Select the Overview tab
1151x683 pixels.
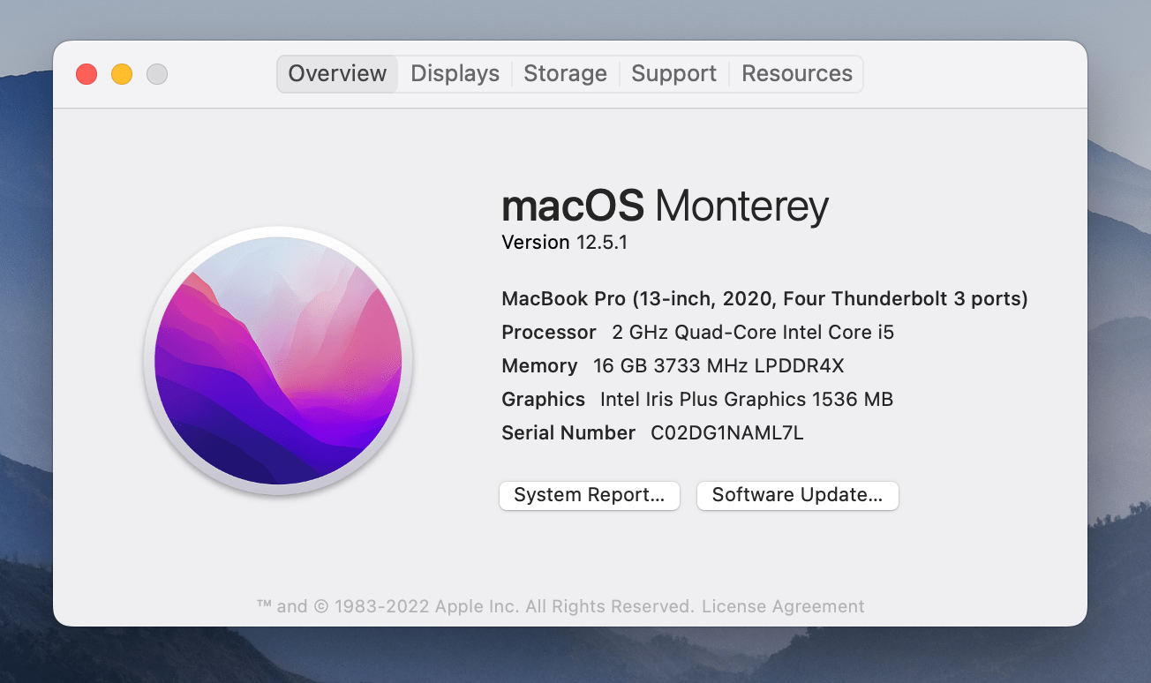(x=337, y=74)
